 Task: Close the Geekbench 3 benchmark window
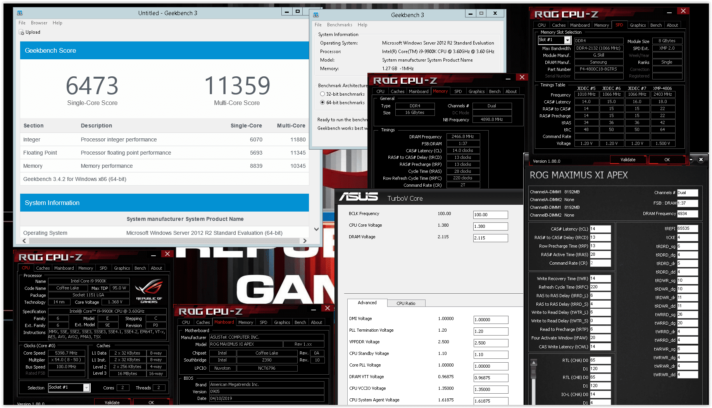[495, 14]
